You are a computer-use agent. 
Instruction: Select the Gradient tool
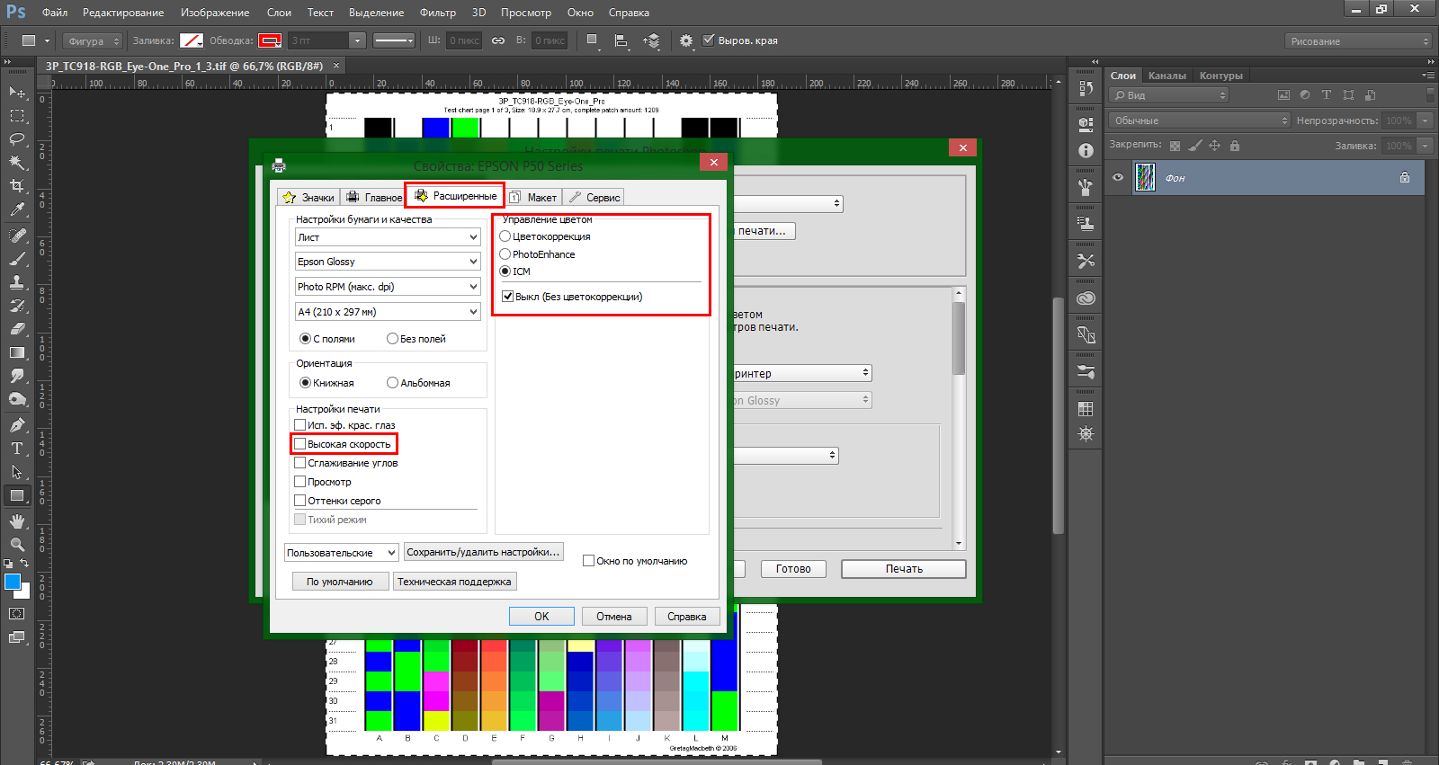point(17,352)
